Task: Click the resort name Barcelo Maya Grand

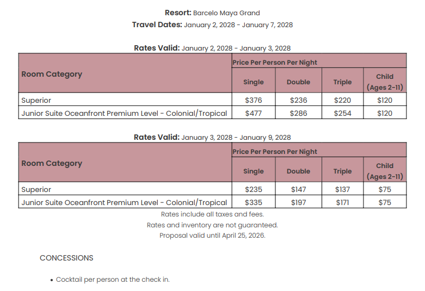Action: (x=226, y=13)
